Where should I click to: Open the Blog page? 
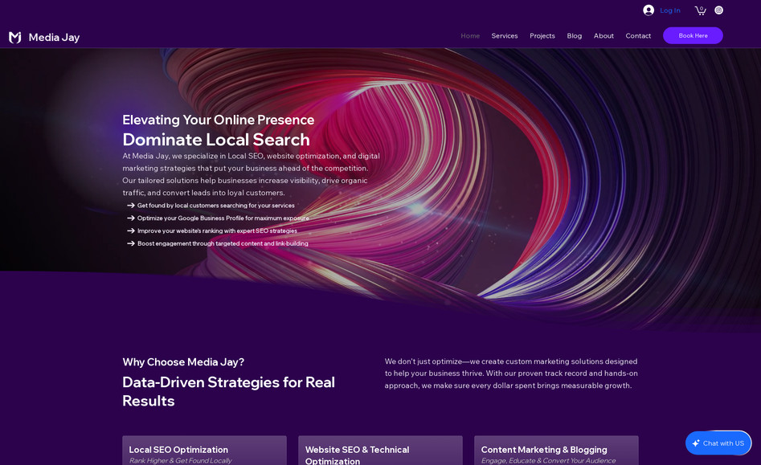(x=575, y=36)
